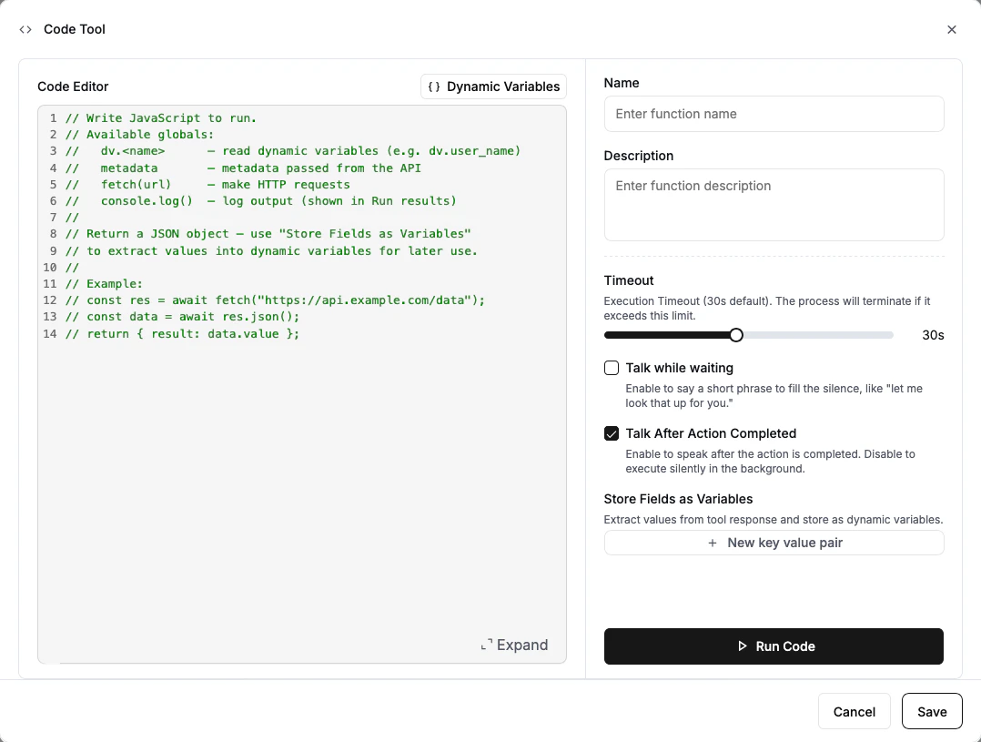The image size is (981, 742).
Task: Add a new key value pair
Action: click(x=774, y=543)
